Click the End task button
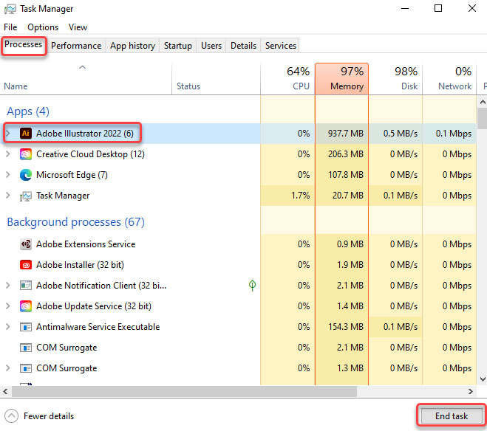 [x=451, y=416]
